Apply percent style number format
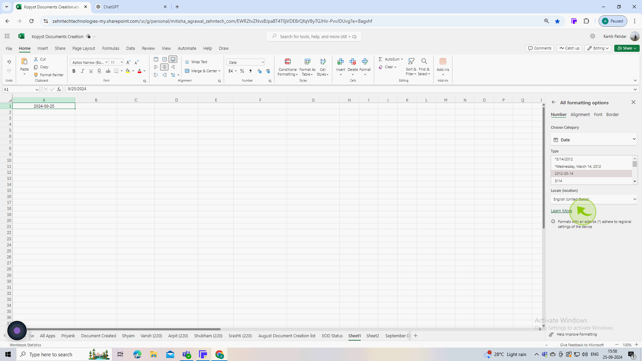 pyautogui.click(x=242, y=71)
